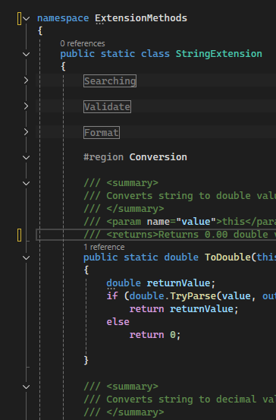Expand the collapsed Validate region arrow
Screen dimensions: 276x420
27,106
